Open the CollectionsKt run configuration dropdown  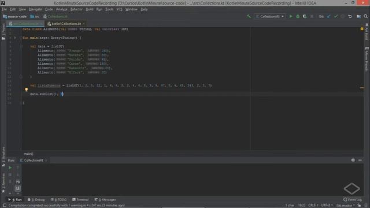[x=270, y=16]
